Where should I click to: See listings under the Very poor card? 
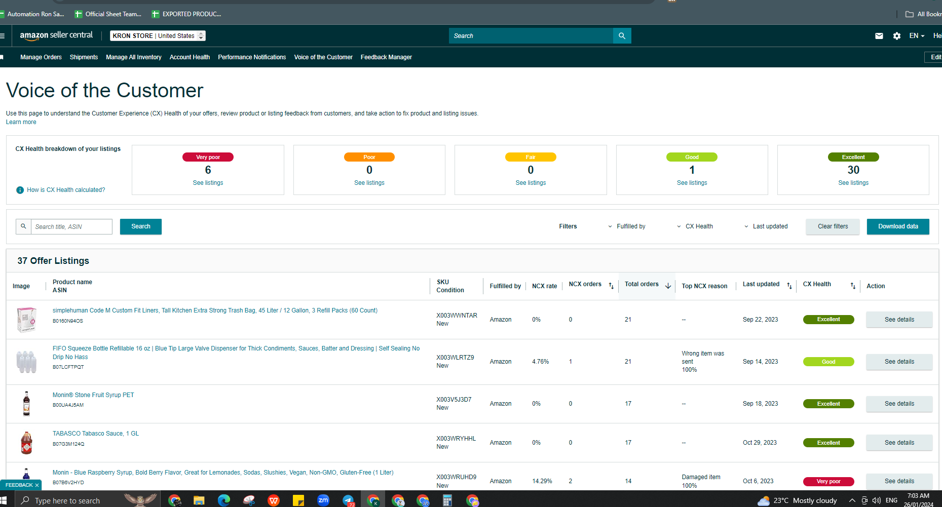coord(208,183)
